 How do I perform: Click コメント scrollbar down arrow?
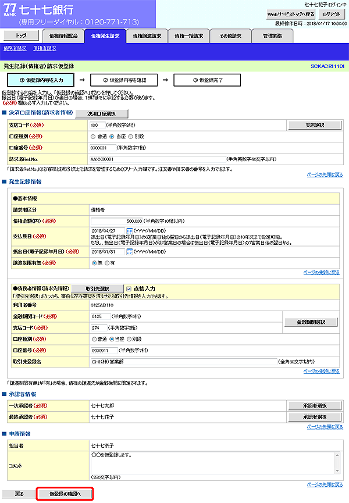[x=337, y=470]
